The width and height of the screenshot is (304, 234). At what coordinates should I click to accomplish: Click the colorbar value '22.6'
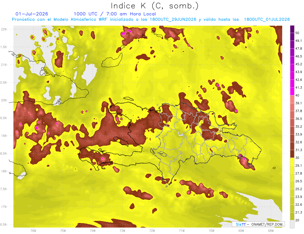tap(298, 204)
